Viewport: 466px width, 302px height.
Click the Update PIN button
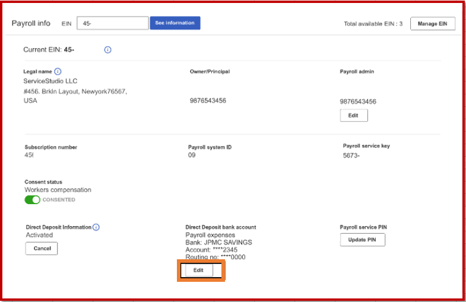pyautogui.click(x=362, y=240)
